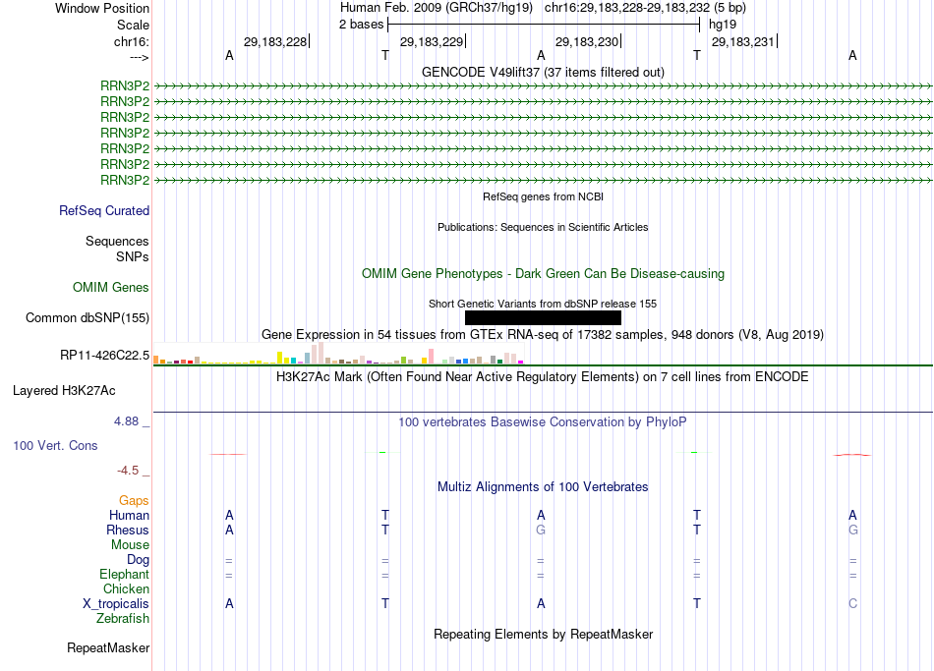Open the OMIM Gene Phenotypes track title
The image size is (934, 671).
[543, 274]
